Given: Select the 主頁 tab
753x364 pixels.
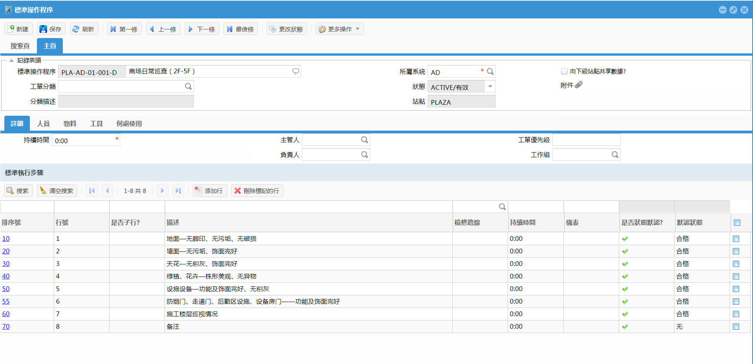Looking at the screenshot, I should pos(50,46).
